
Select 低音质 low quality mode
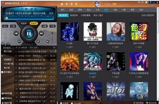point(24,23)
